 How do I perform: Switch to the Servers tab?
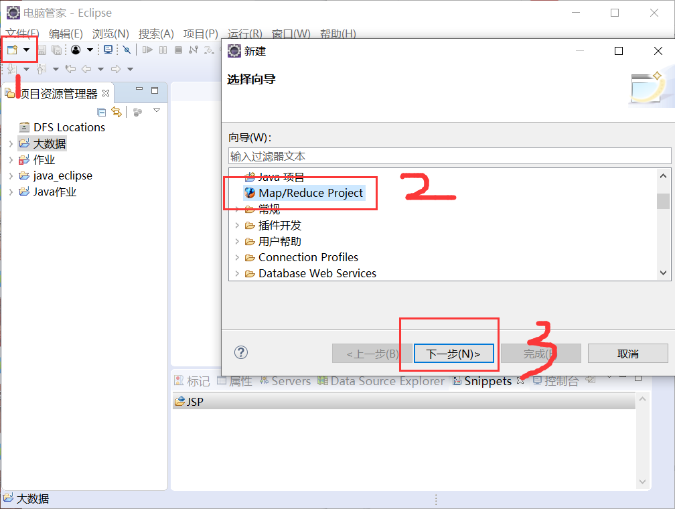(x=291, y=380)
